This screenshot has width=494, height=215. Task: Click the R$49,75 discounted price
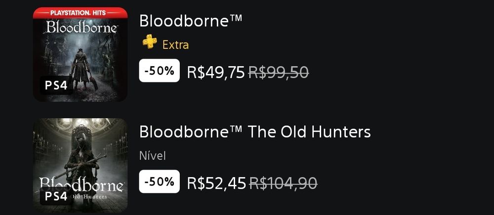[216, 72]
